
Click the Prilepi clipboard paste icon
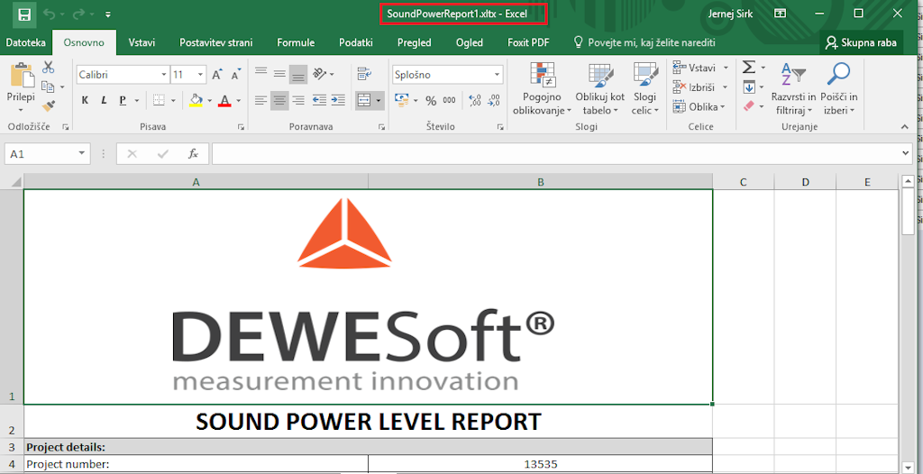pos(22,76)
